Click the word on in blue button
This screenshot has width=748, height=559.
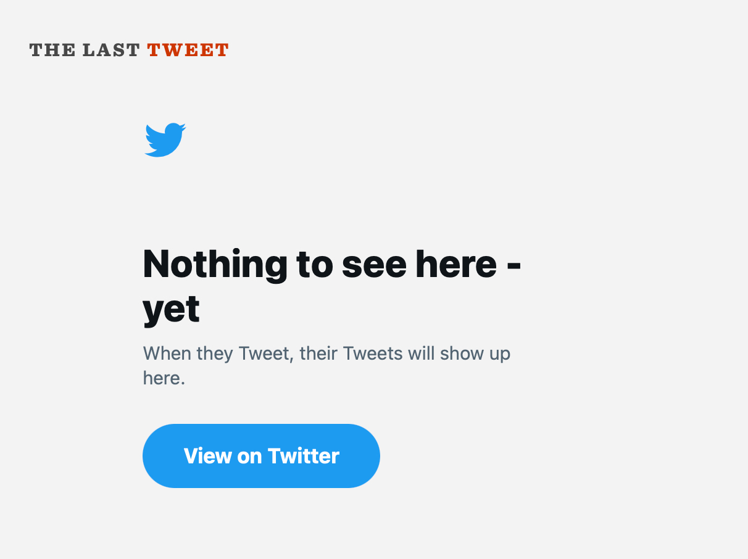(x=249, y=456)
